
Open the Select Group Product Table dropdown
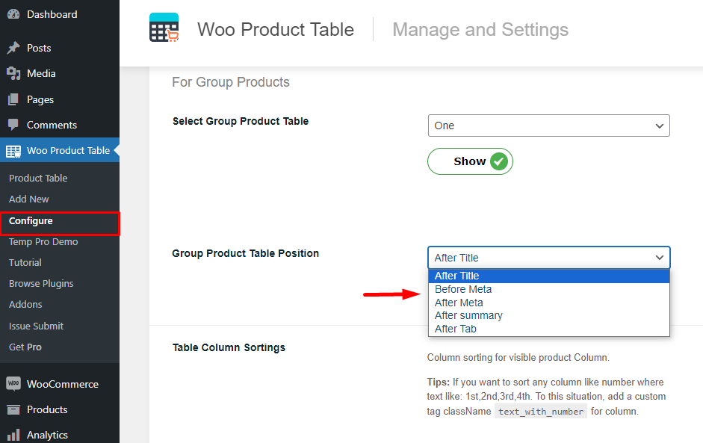(x=549, y=126)
